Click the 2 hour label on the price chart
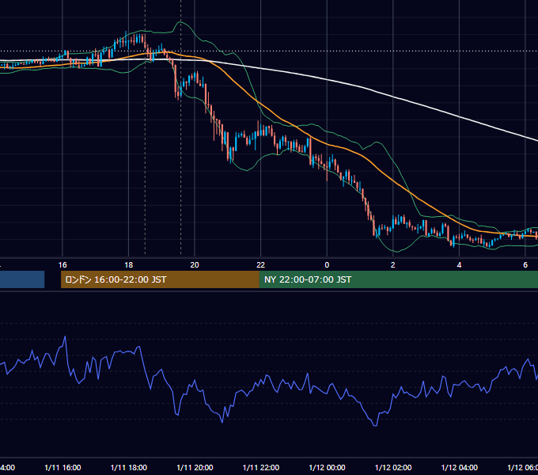 tap(393, 265)
